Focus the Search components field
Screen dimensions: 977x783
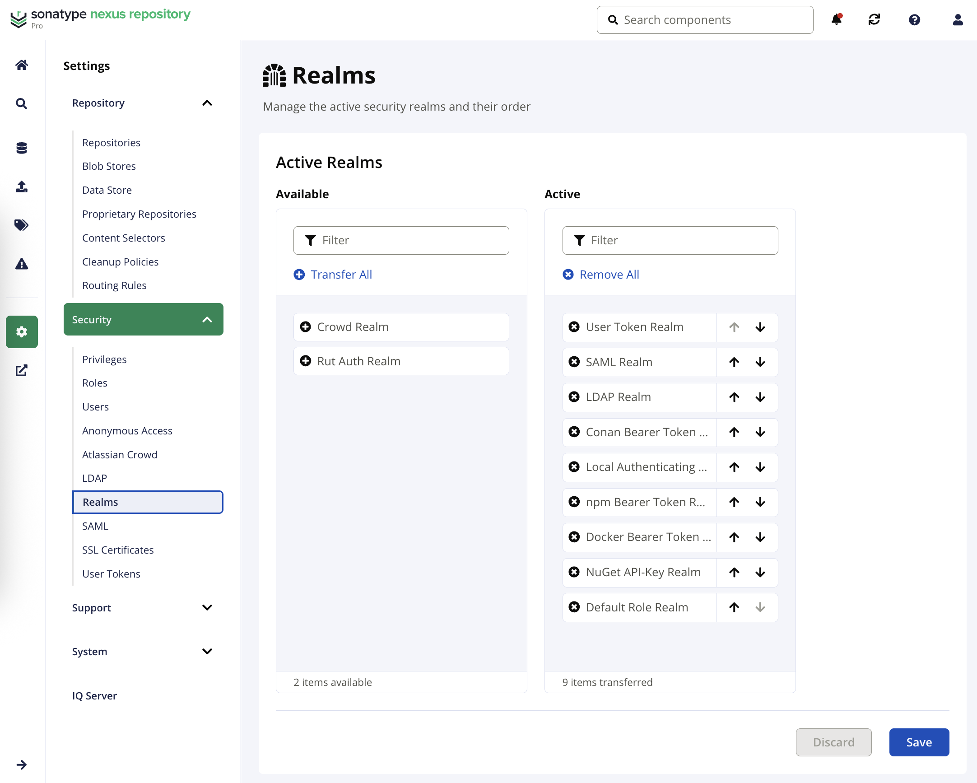[x=705, y=20]
